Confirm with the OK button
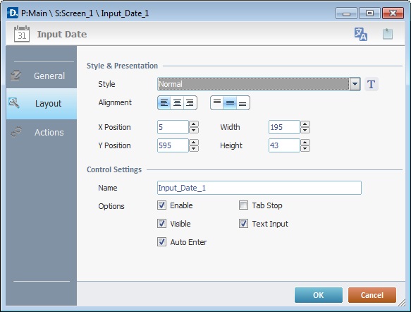 point(319,295)
